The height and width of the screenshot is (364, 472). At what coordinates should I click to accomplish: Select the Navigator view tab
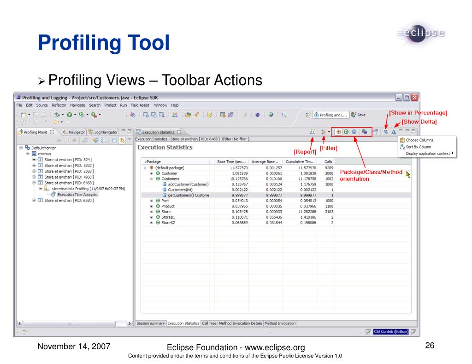74,132
